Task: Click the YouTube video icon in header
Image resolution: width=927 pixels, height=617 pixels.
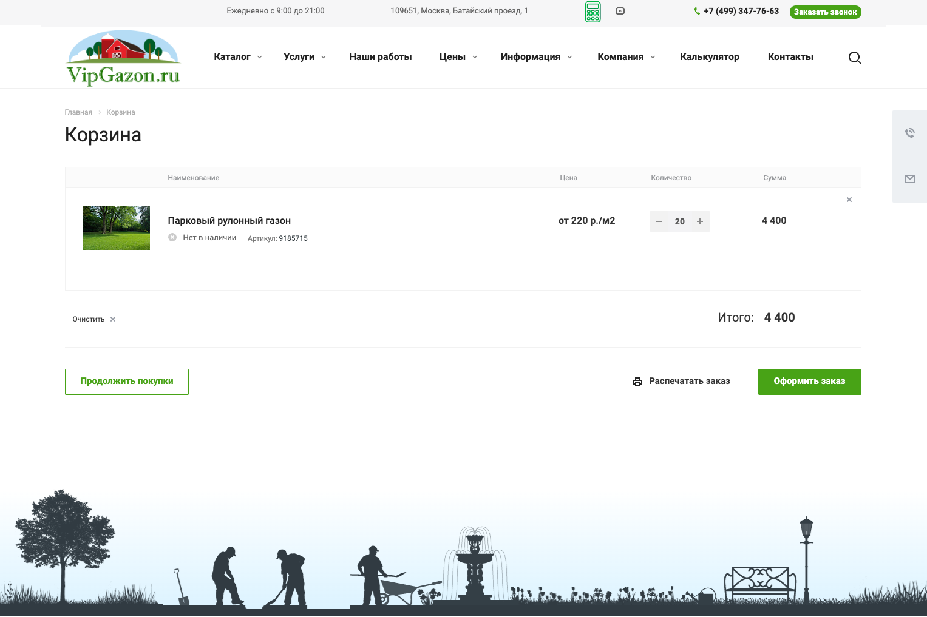Action: point(620,11)
